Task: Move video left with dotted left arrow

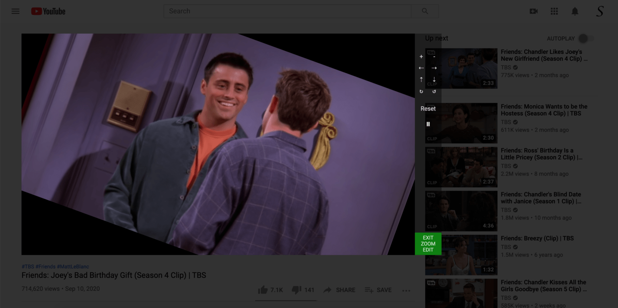Action: 421,68
